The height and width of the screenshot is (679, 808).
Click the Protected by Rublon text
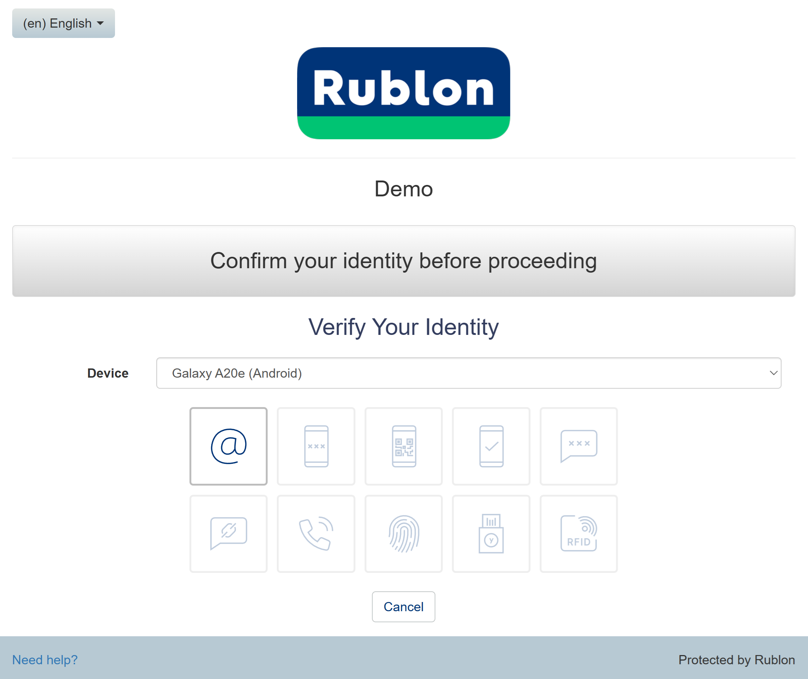(x=736, y=660)
